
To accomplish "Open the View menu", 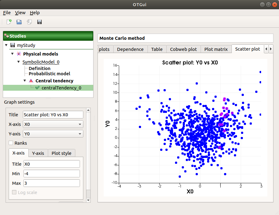I will pos(20,13).
